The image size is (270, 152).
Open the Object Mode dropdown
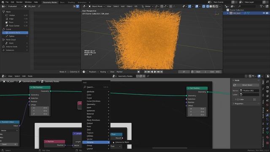[97, 6]
